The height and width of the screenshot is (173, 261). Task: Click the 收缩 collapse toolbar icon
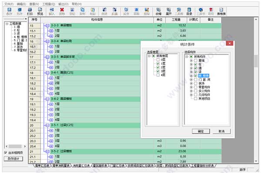click(x=158, y=11)
